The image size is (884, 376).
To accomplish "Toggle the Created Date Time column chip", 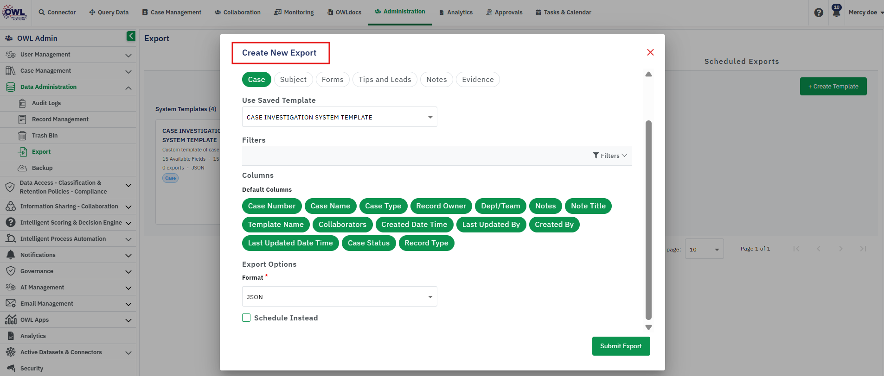I will [414, 225].
